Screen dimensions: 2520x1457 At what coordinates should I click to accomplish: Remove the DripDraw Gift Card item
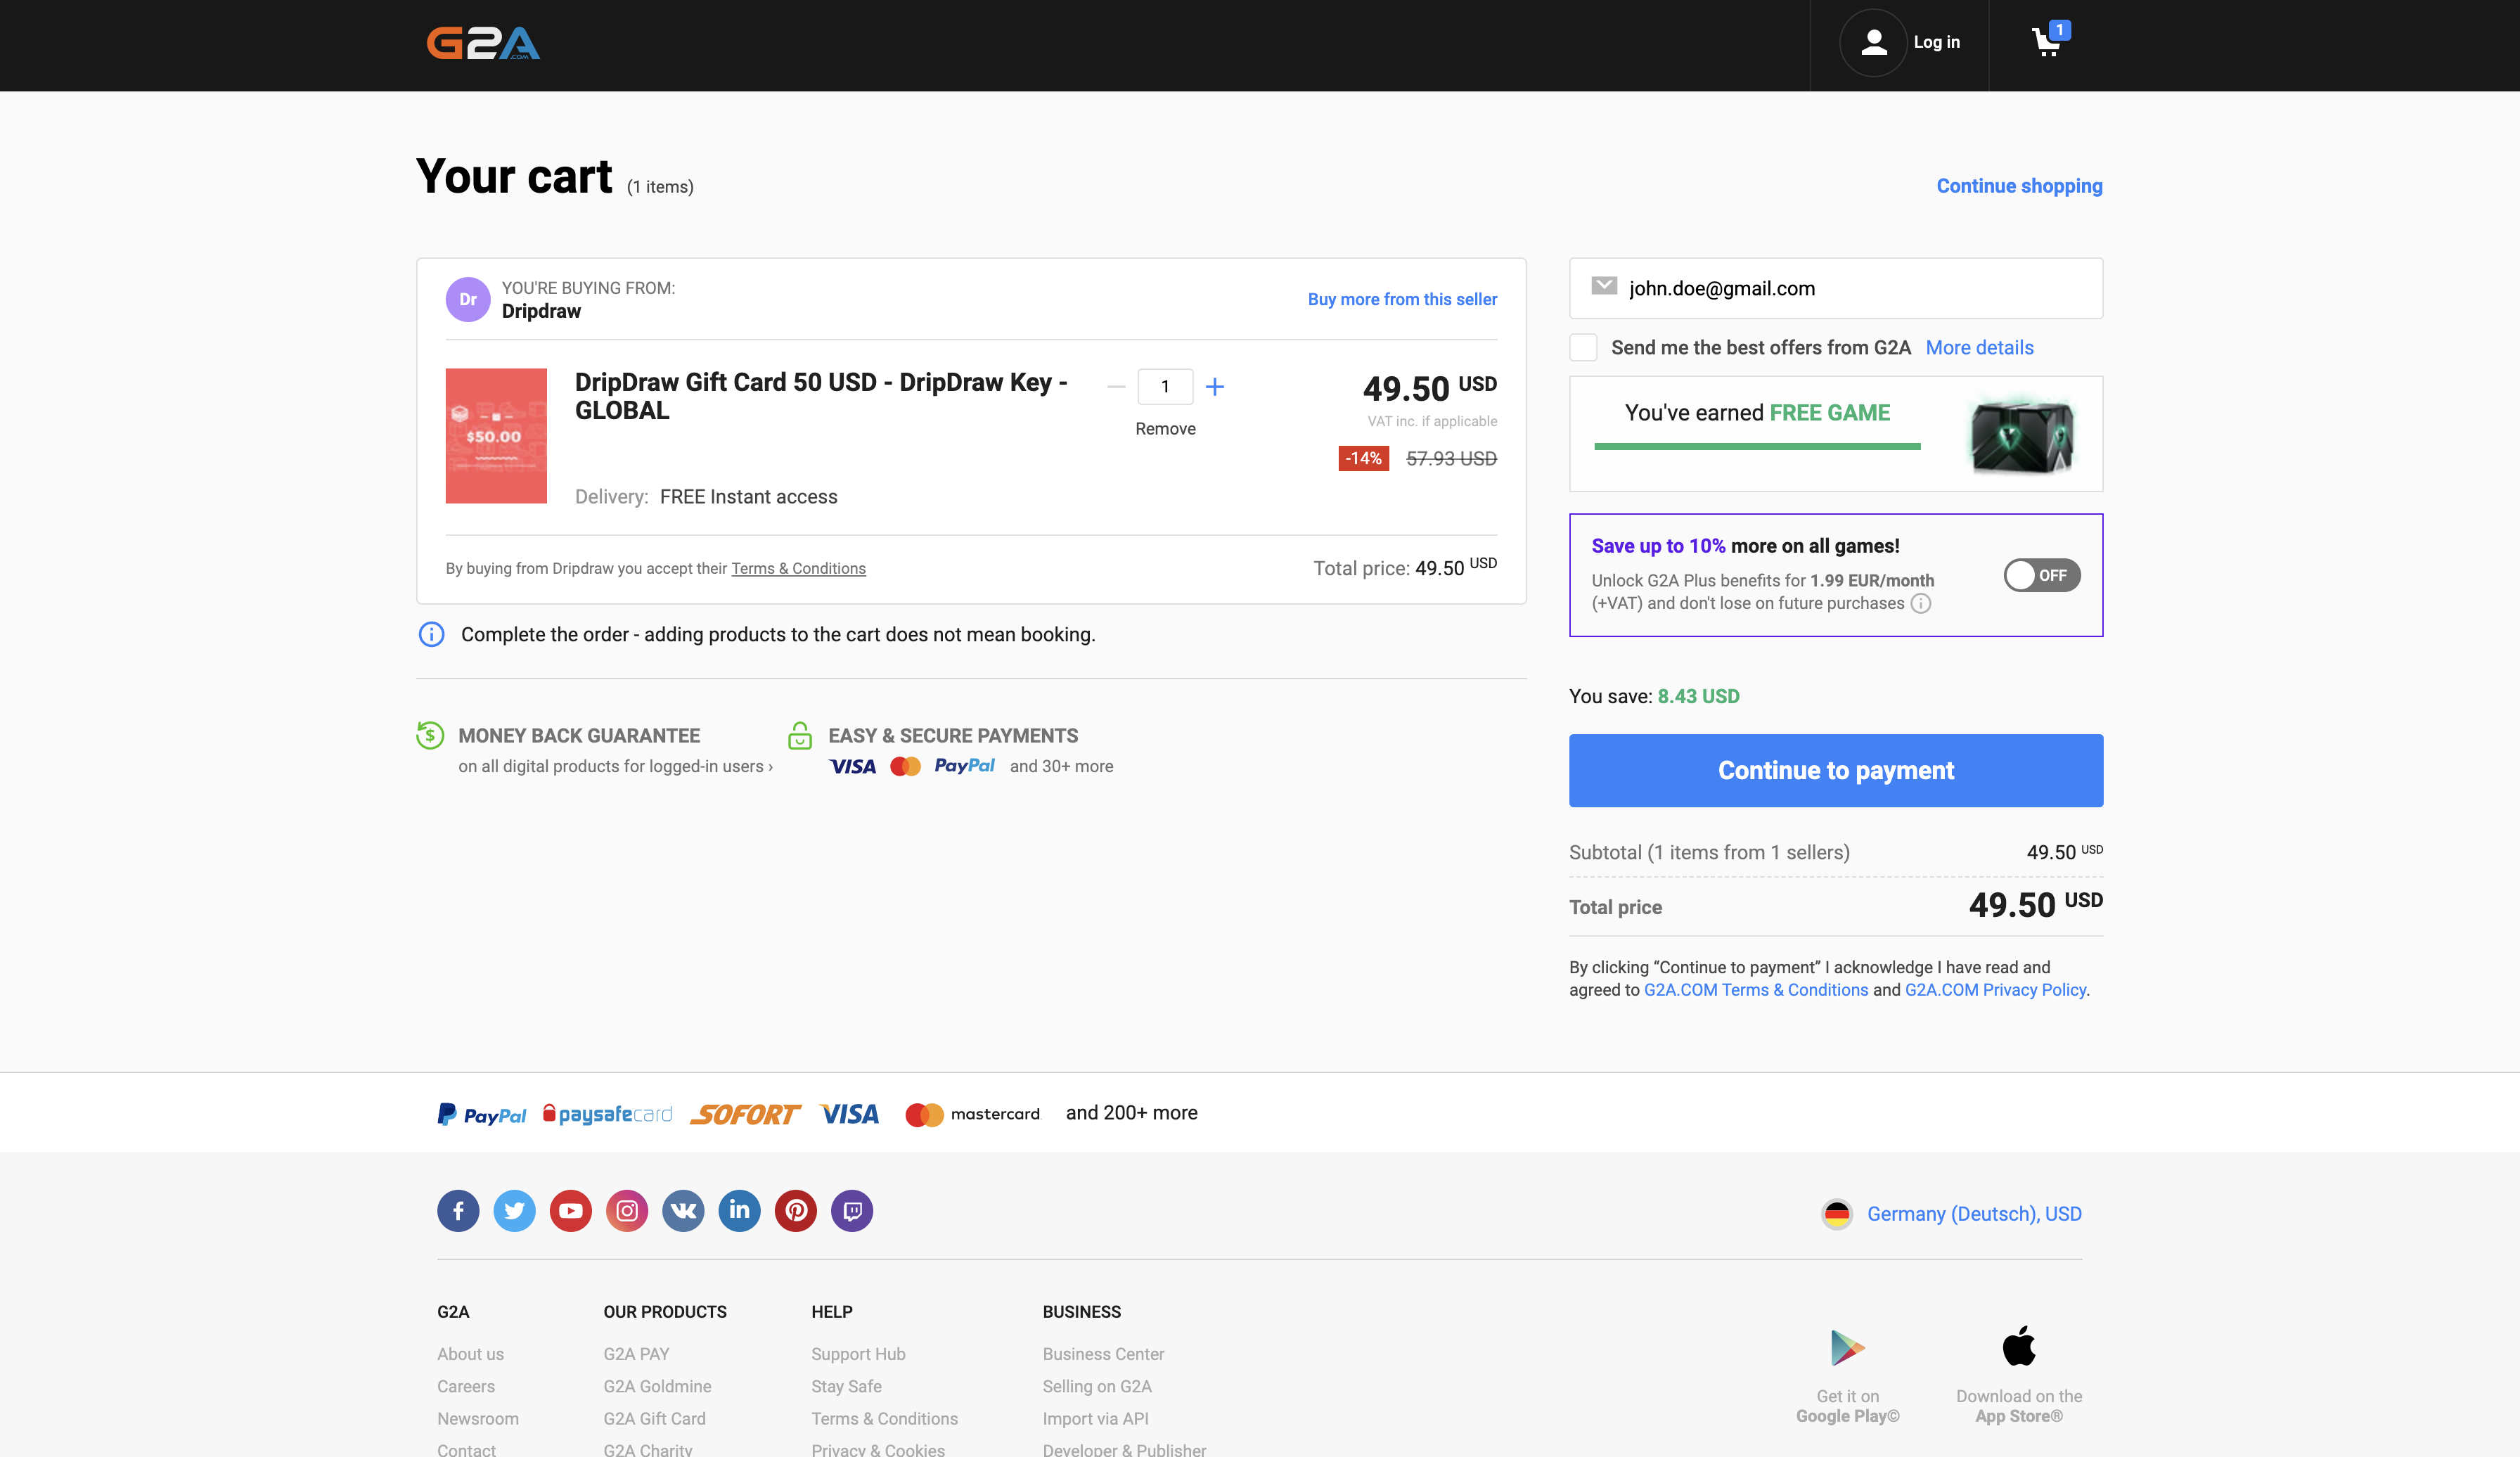(1165, 428)
